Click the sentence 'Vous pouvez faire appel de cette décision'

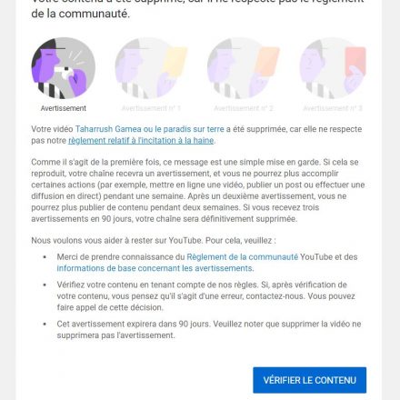pyautogui.click(x=205, y=302)
